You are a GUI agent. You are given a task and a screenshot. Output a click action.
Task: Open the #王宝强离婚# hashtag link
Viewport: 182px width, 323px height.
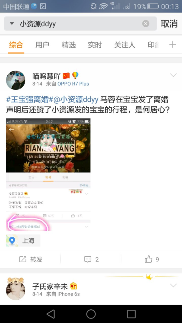(30, 100)
